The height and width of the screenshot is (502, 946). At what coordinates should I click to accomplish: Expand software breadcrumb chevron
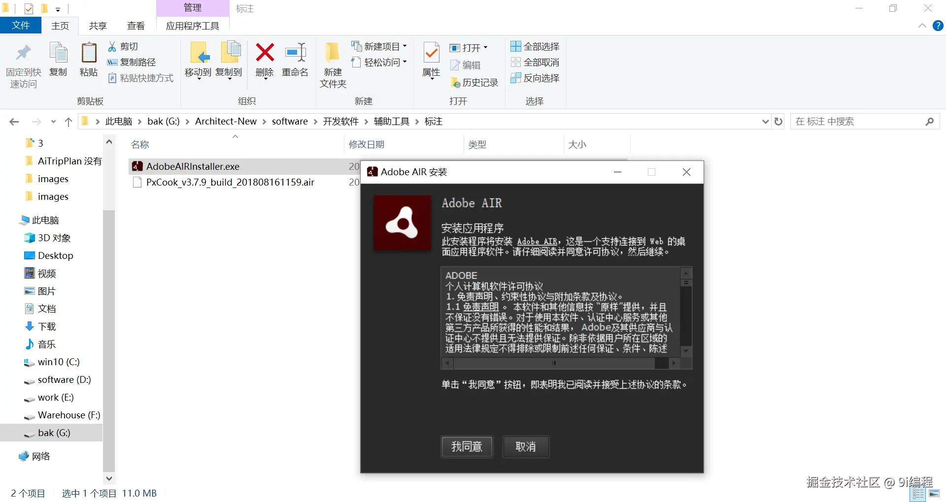pos(315,122)
